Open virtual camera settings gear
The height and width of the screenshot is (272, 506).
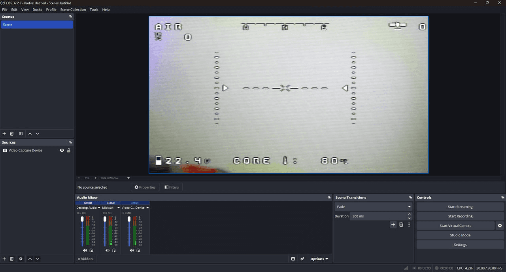click(500, 226)
